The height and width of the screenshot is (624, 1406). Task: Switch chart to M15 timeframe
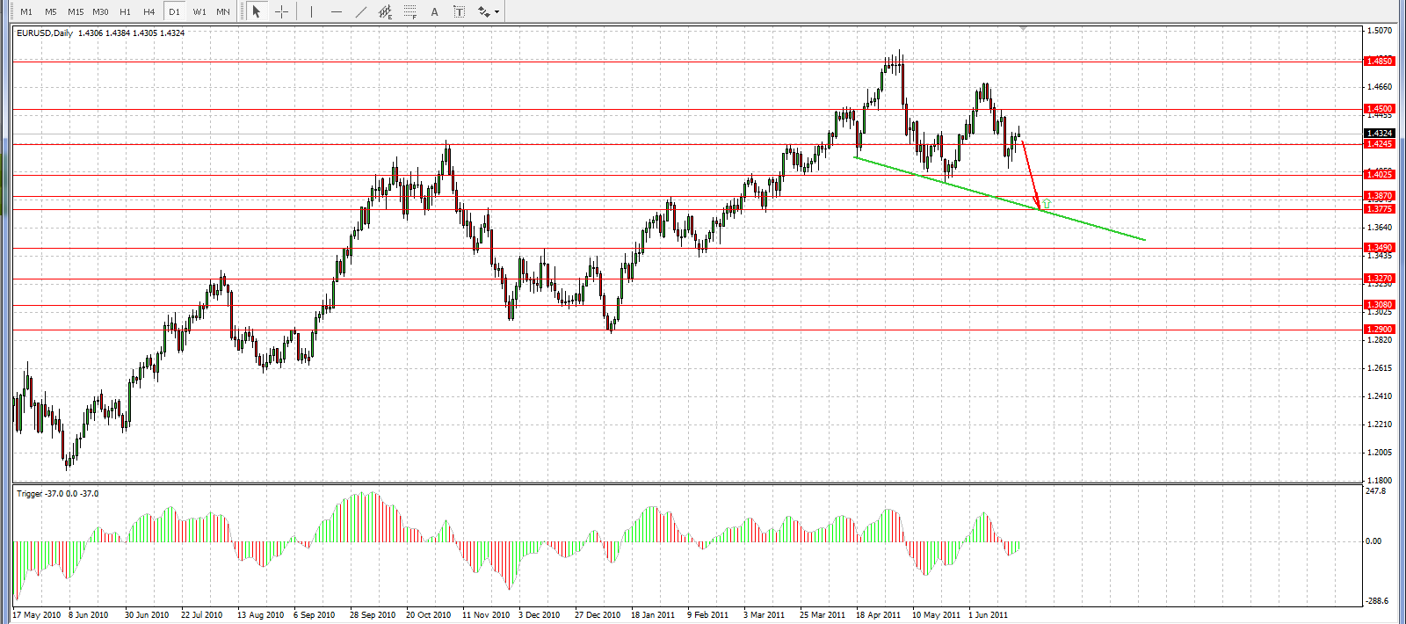(76, 11)
